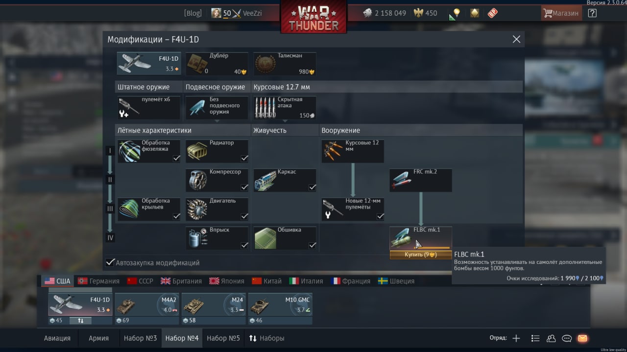This screenshot has width=627, height=352.
Task: Switch to the Германия nation tab
Action: (x=98, y=281)
